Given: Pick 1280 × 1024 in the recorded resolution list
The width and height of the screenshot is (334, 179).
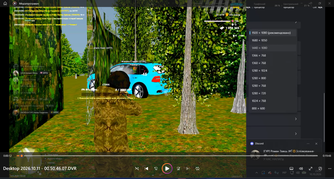Looking at the screenshot, I should point(273,71).
